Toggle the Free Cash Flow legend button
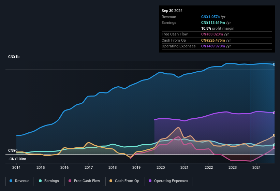The image size is (280, 191). pyautogui.click(x=84, y=181)
